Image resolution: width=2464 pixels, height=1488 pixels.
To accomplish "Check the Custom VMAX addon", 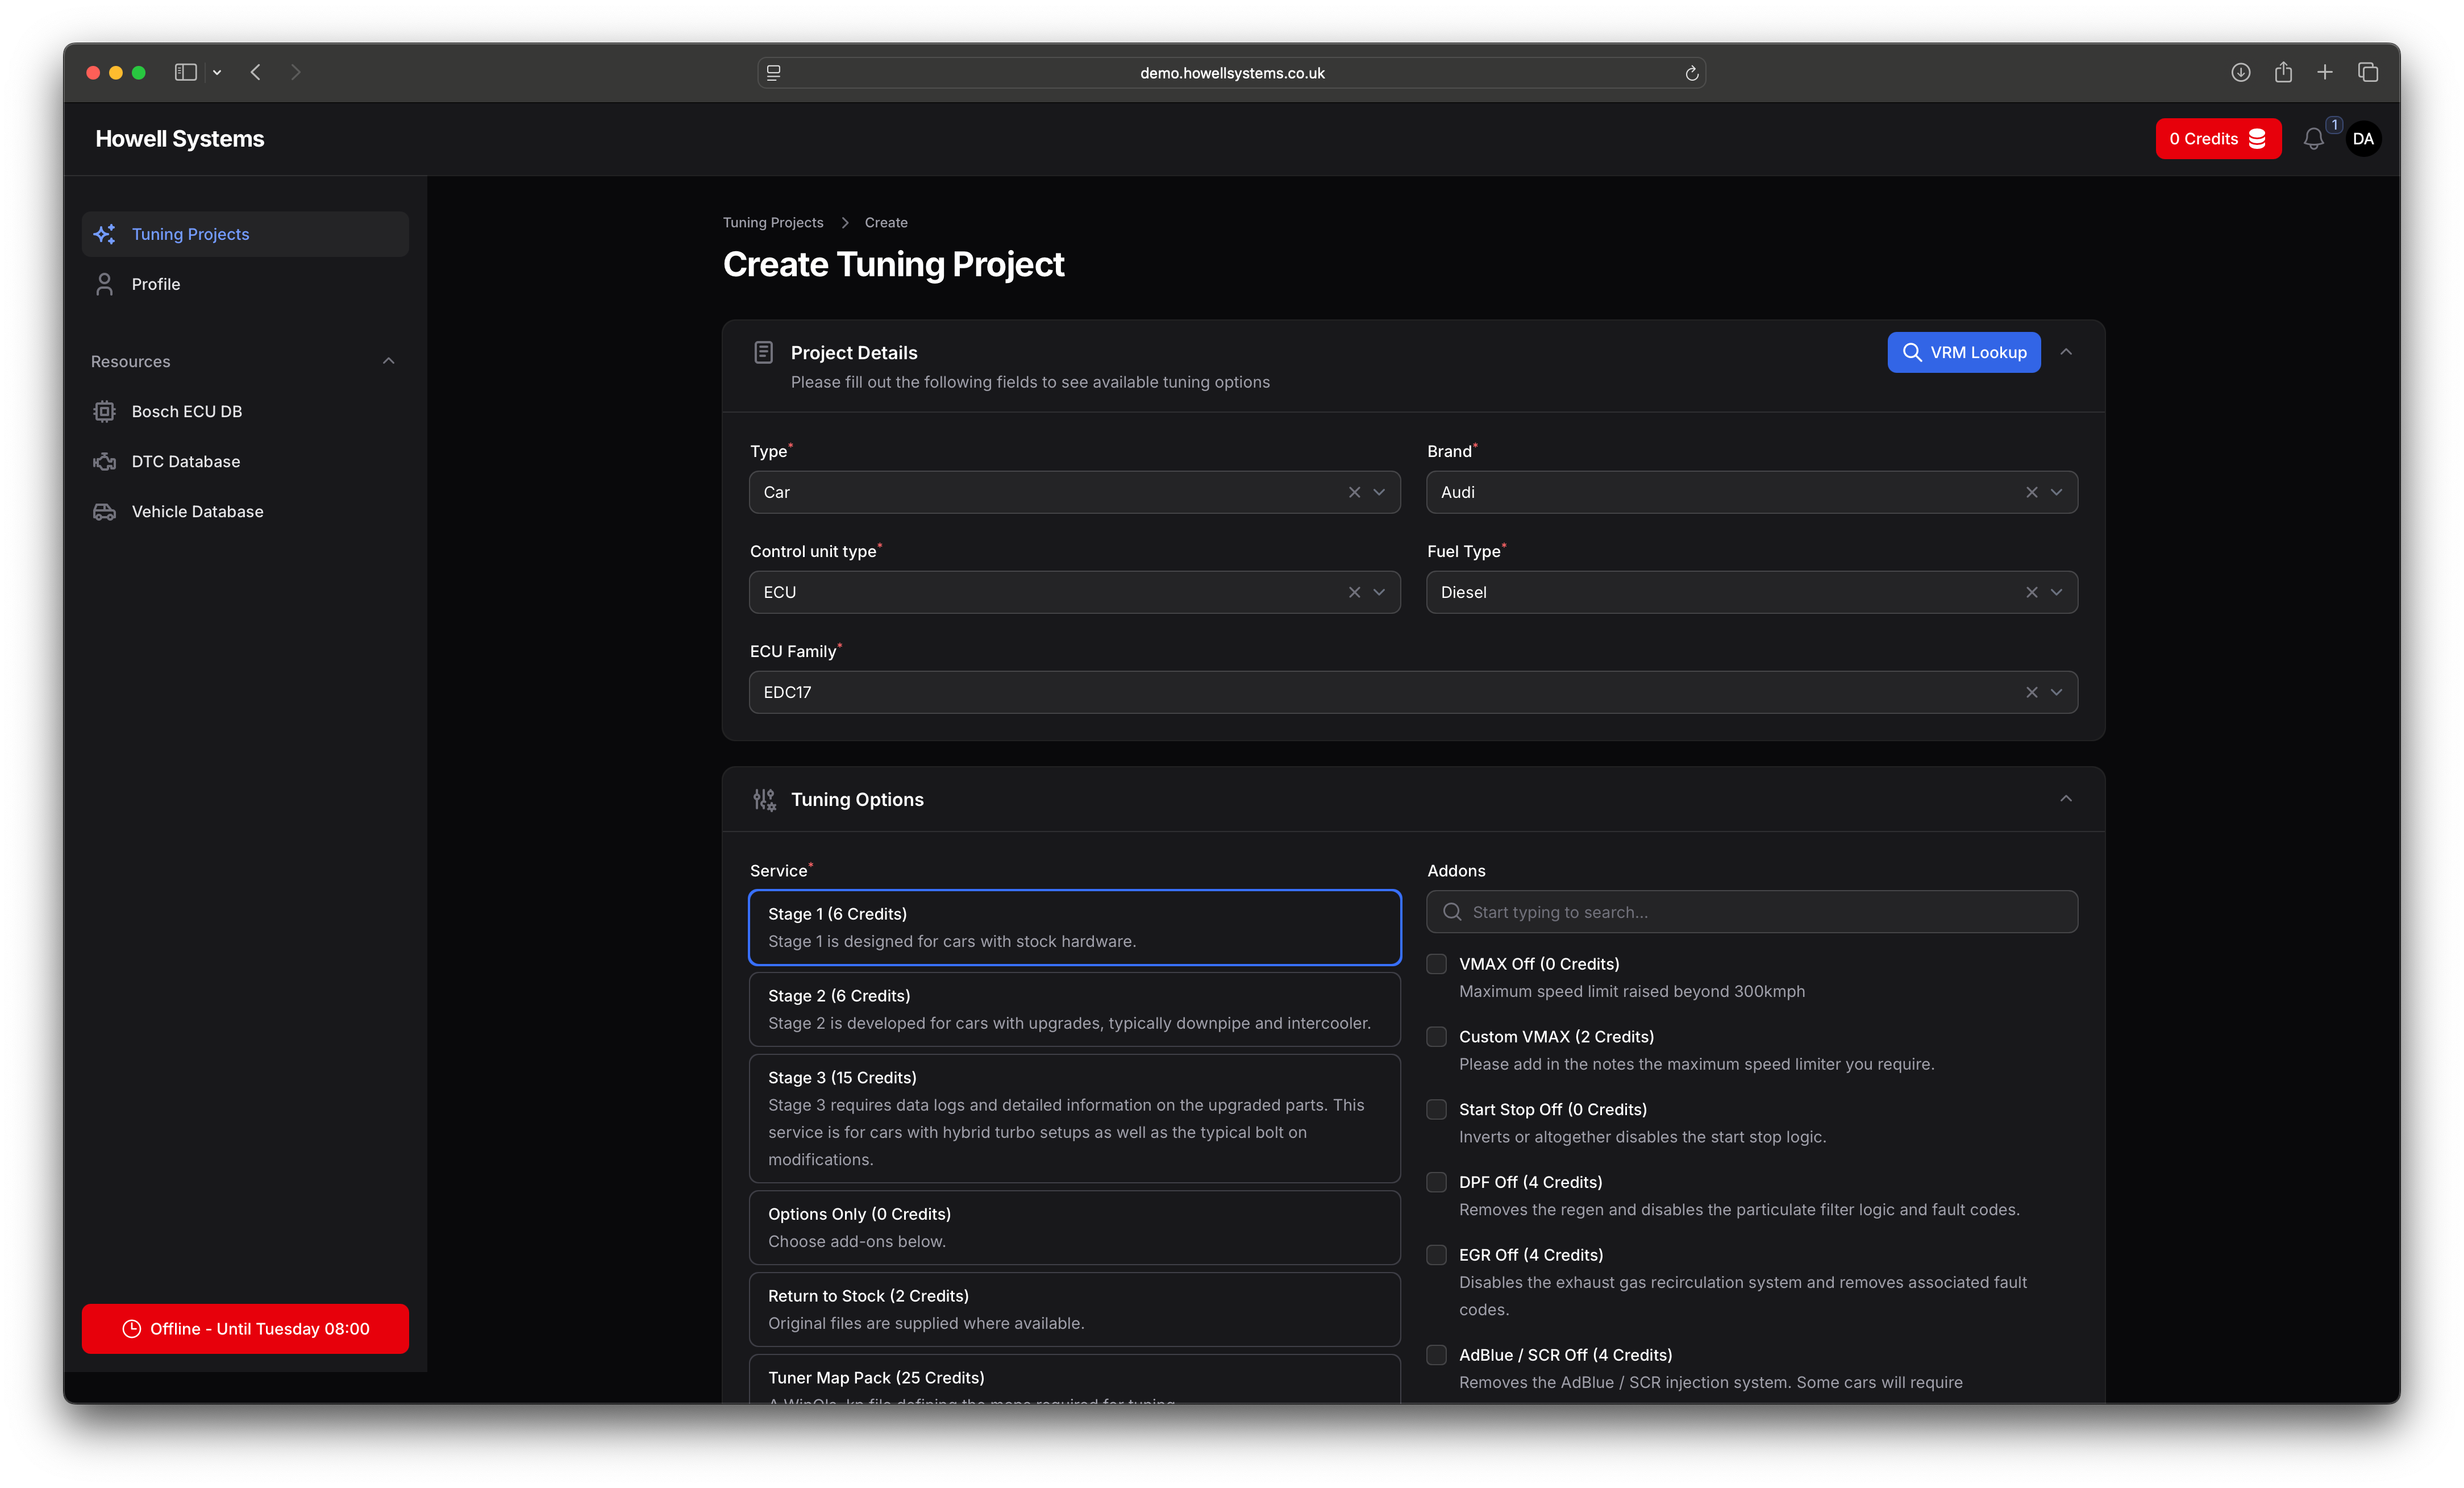I will [1436, 1036].
